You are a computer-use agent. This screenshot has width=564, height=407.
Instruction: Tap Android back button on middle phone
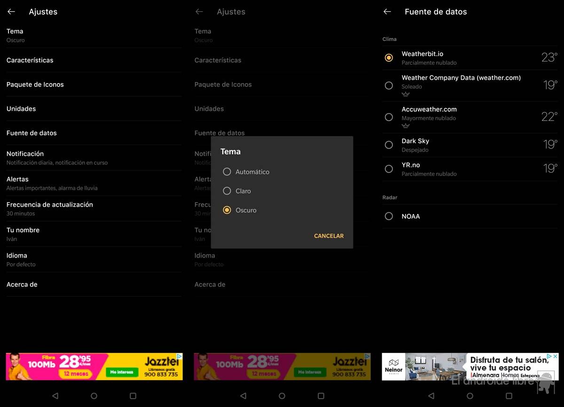tap(243, 396)
